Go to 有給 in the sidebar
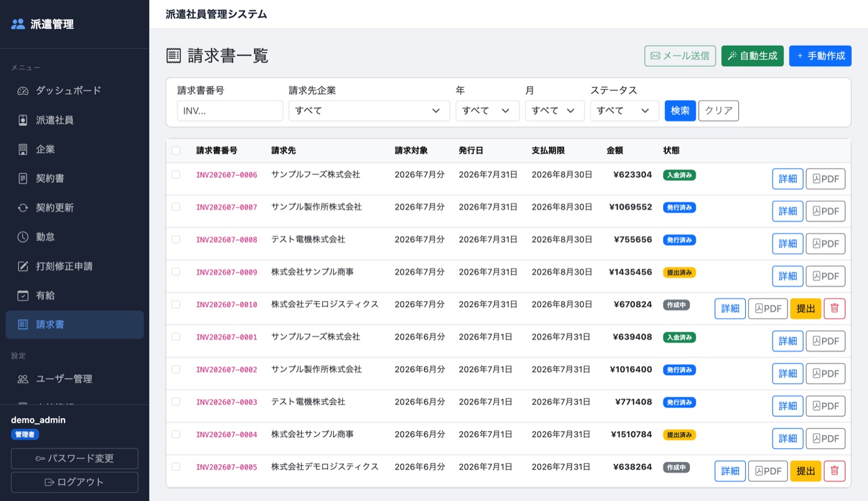Image resolution: width=868 pixels, height=501 pixels. (x=74, y=295)
